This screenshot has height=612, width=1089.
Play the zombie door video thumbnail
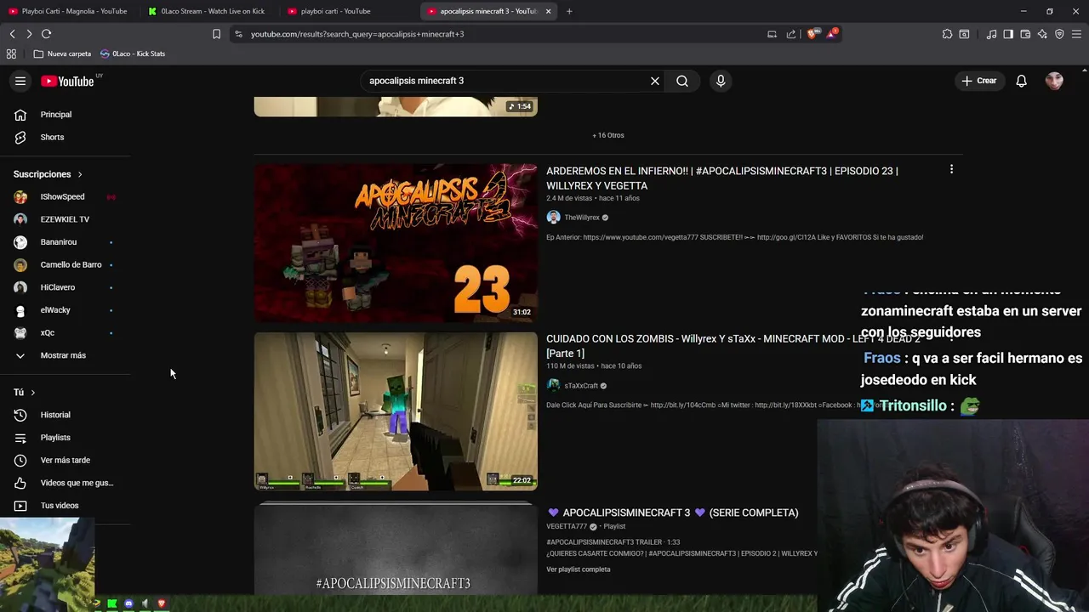tap(396, 411)
